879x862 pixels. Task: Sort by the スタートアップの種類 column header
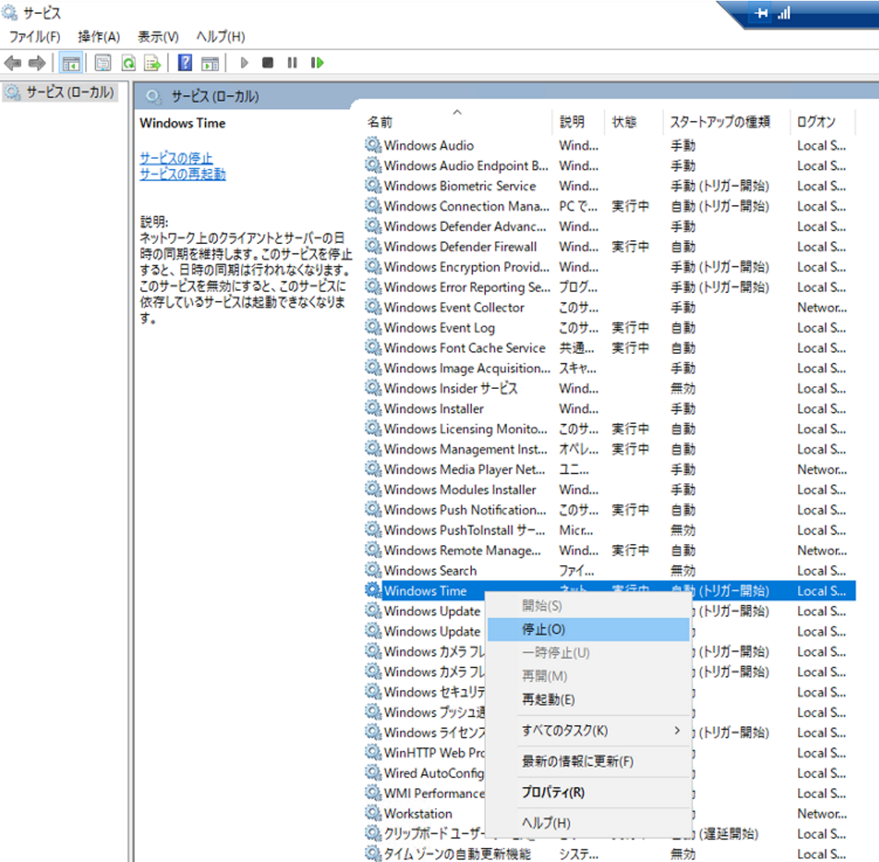727,122
